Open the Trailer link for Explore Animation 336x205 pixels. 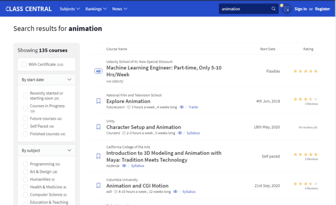coord(193,107)
